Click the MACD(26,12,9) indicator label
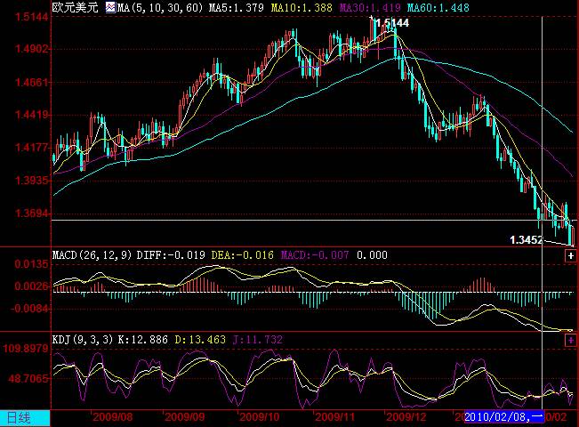 point(92,255)
